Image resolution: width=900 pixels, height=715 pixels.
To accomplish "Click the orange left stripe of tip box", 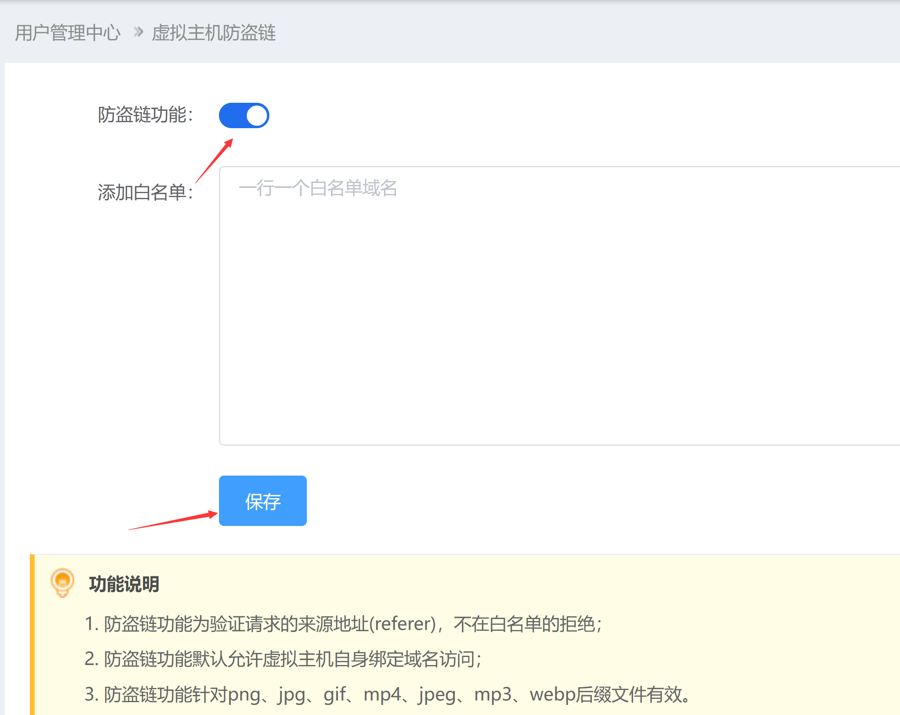I will (x=32, y=634).
